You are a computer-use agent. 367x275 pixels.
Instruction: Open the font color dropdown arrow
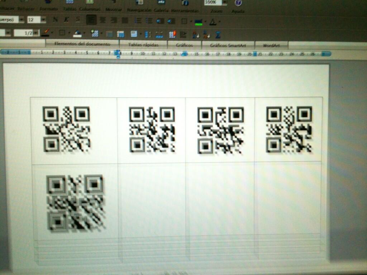[x=220, y=22]
